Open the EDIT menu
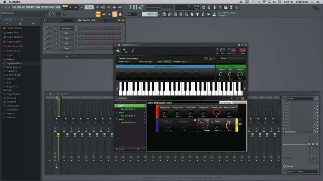Image resolution: width=323 pixels, height=181 pixels. pyautogui.click(x=19, y=7)
